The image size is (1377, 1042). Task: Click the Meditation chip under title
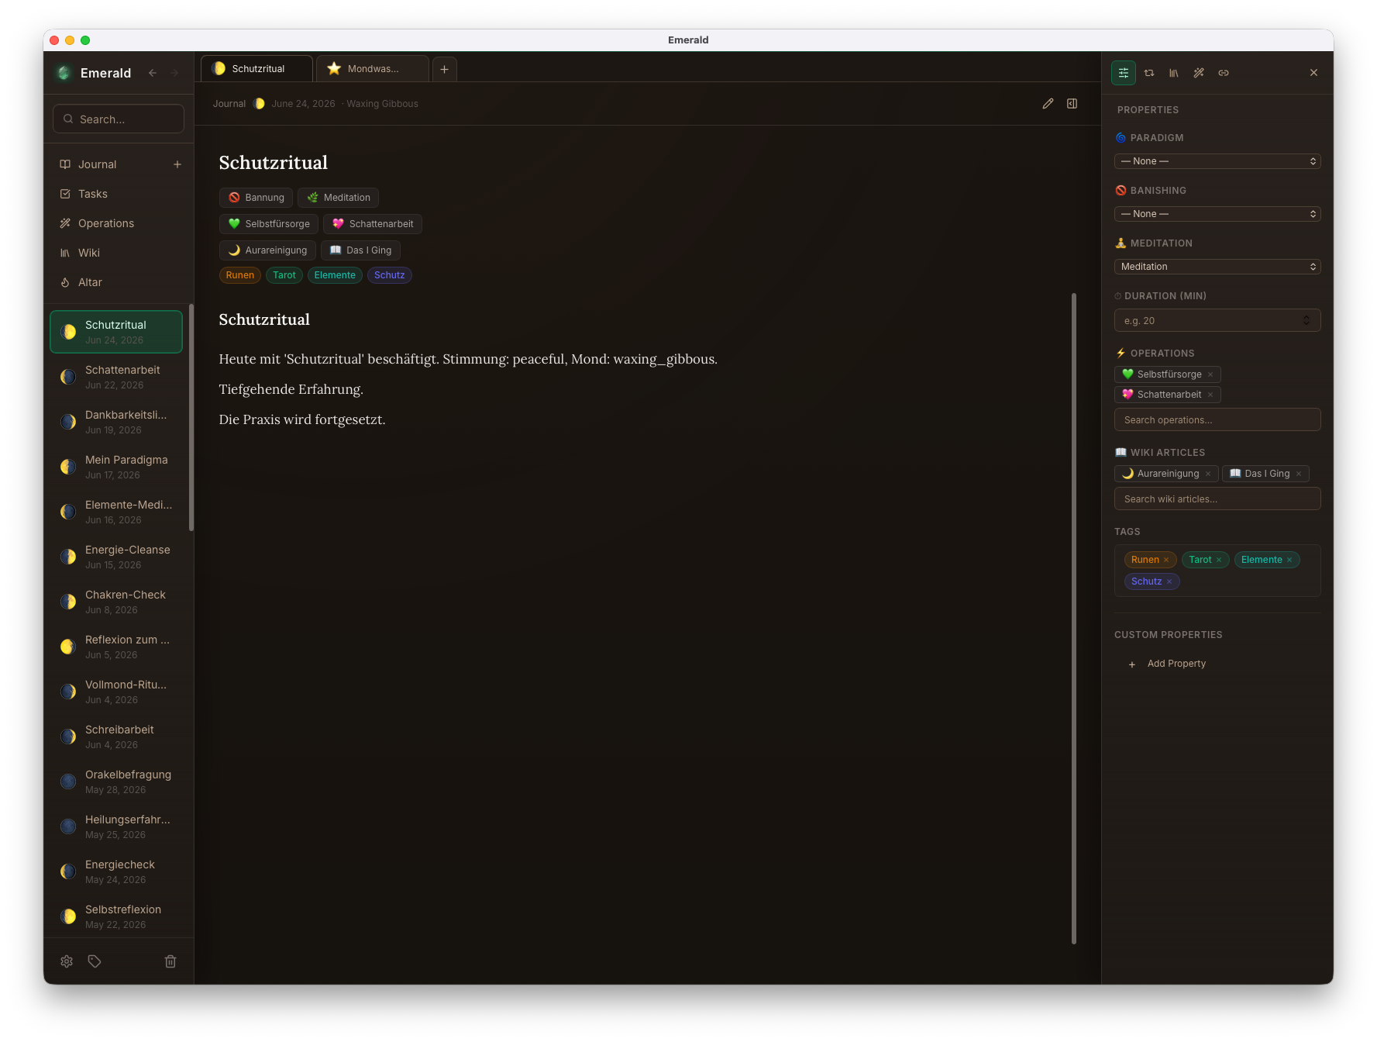tap(338, 198)
